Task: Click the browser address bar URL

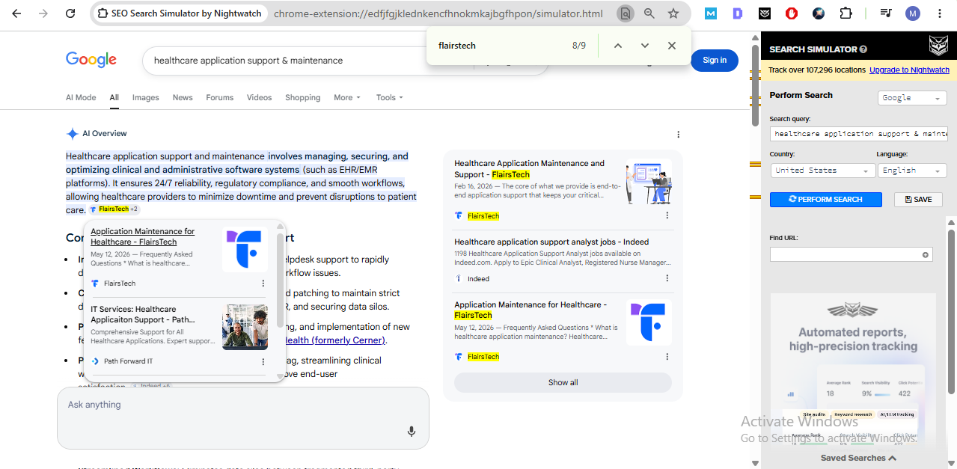Action: click(438, 13)
